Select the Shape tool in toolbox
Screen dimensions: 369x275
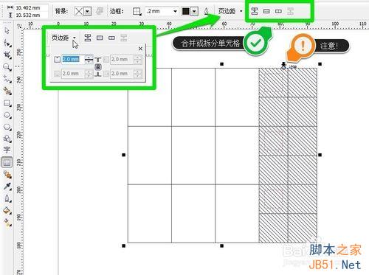pos(7,43)
